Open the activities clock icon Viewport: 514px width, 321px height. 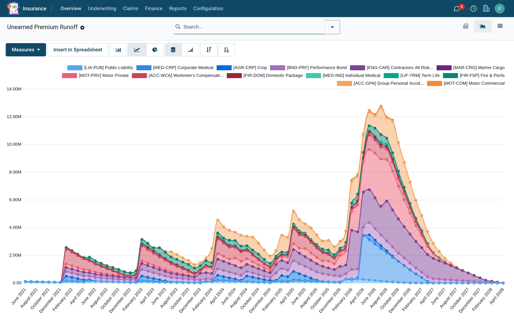(x=473, y=9)
